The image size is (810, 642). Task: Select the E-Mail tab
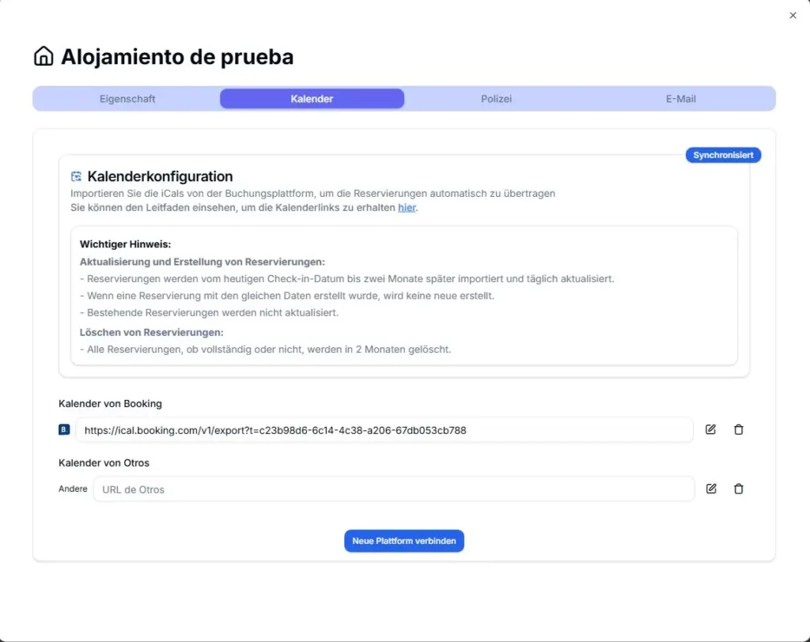(x=680, y=99)
